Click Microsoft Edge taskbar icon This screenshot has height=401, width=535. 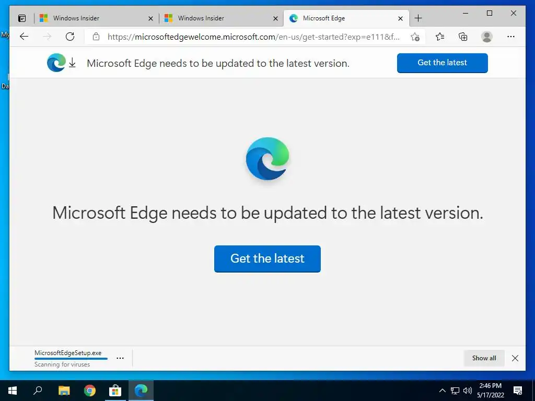(141, 391)
